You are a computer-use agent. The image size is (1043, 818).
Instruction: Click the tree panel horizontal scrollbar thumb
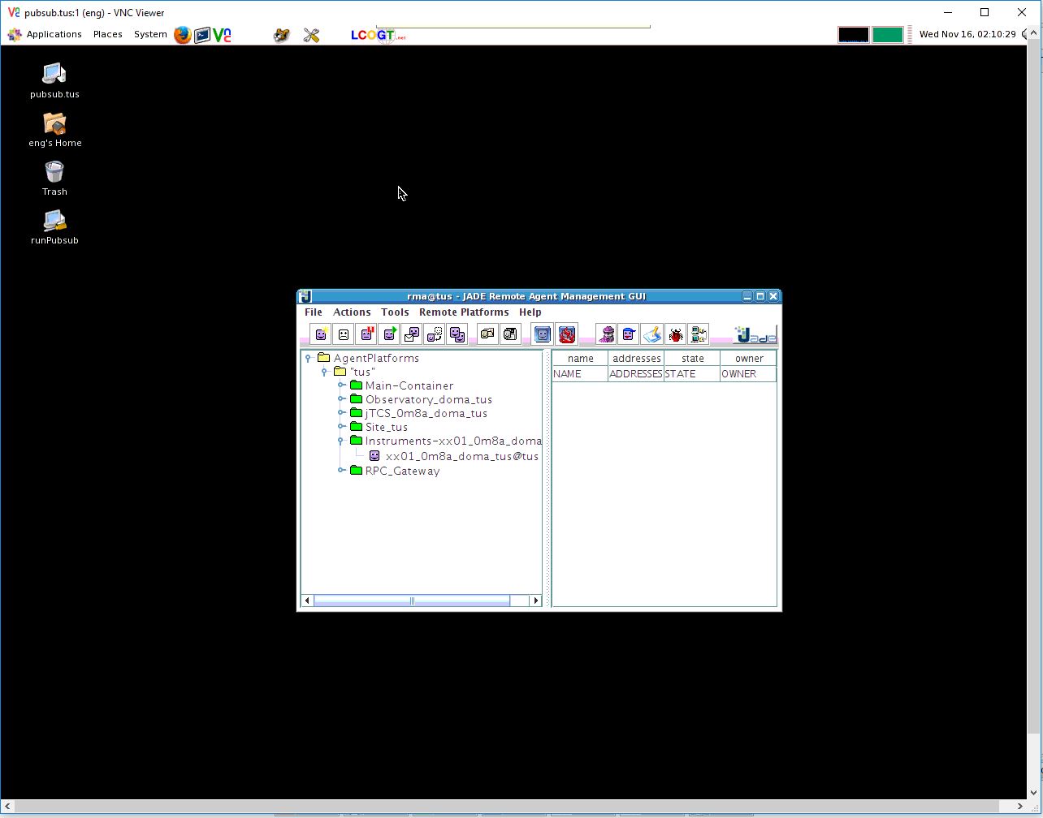(411, 601)
